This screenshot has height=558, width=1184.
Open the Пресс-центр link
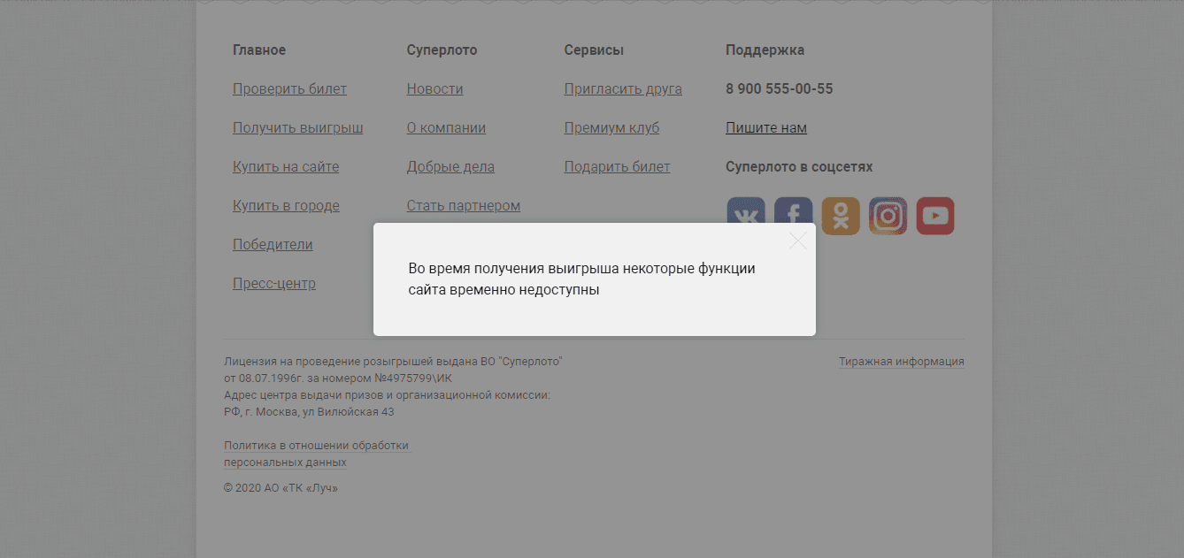(273, 284)
